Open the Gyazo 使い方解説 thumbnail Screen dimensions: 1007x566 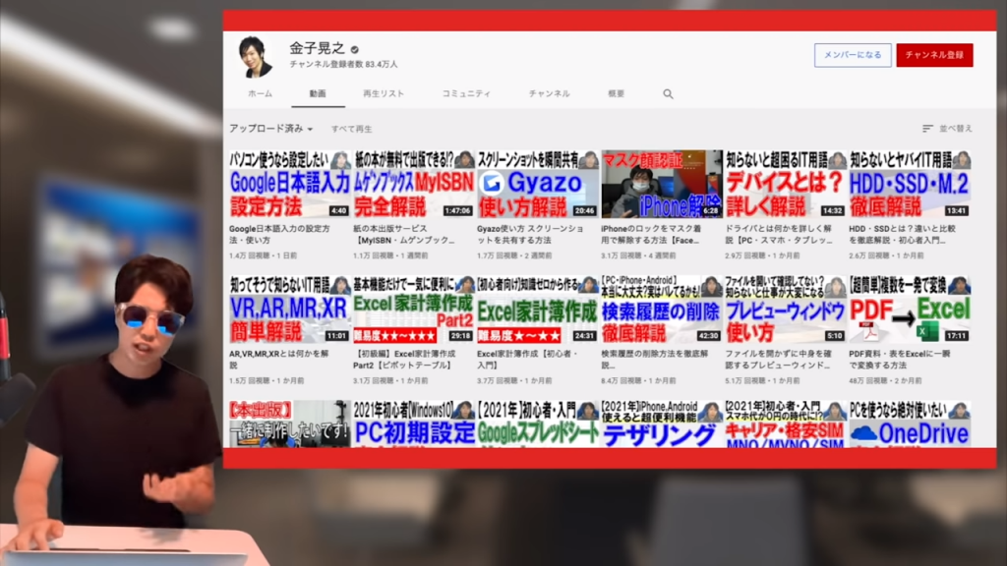(538, 184)
